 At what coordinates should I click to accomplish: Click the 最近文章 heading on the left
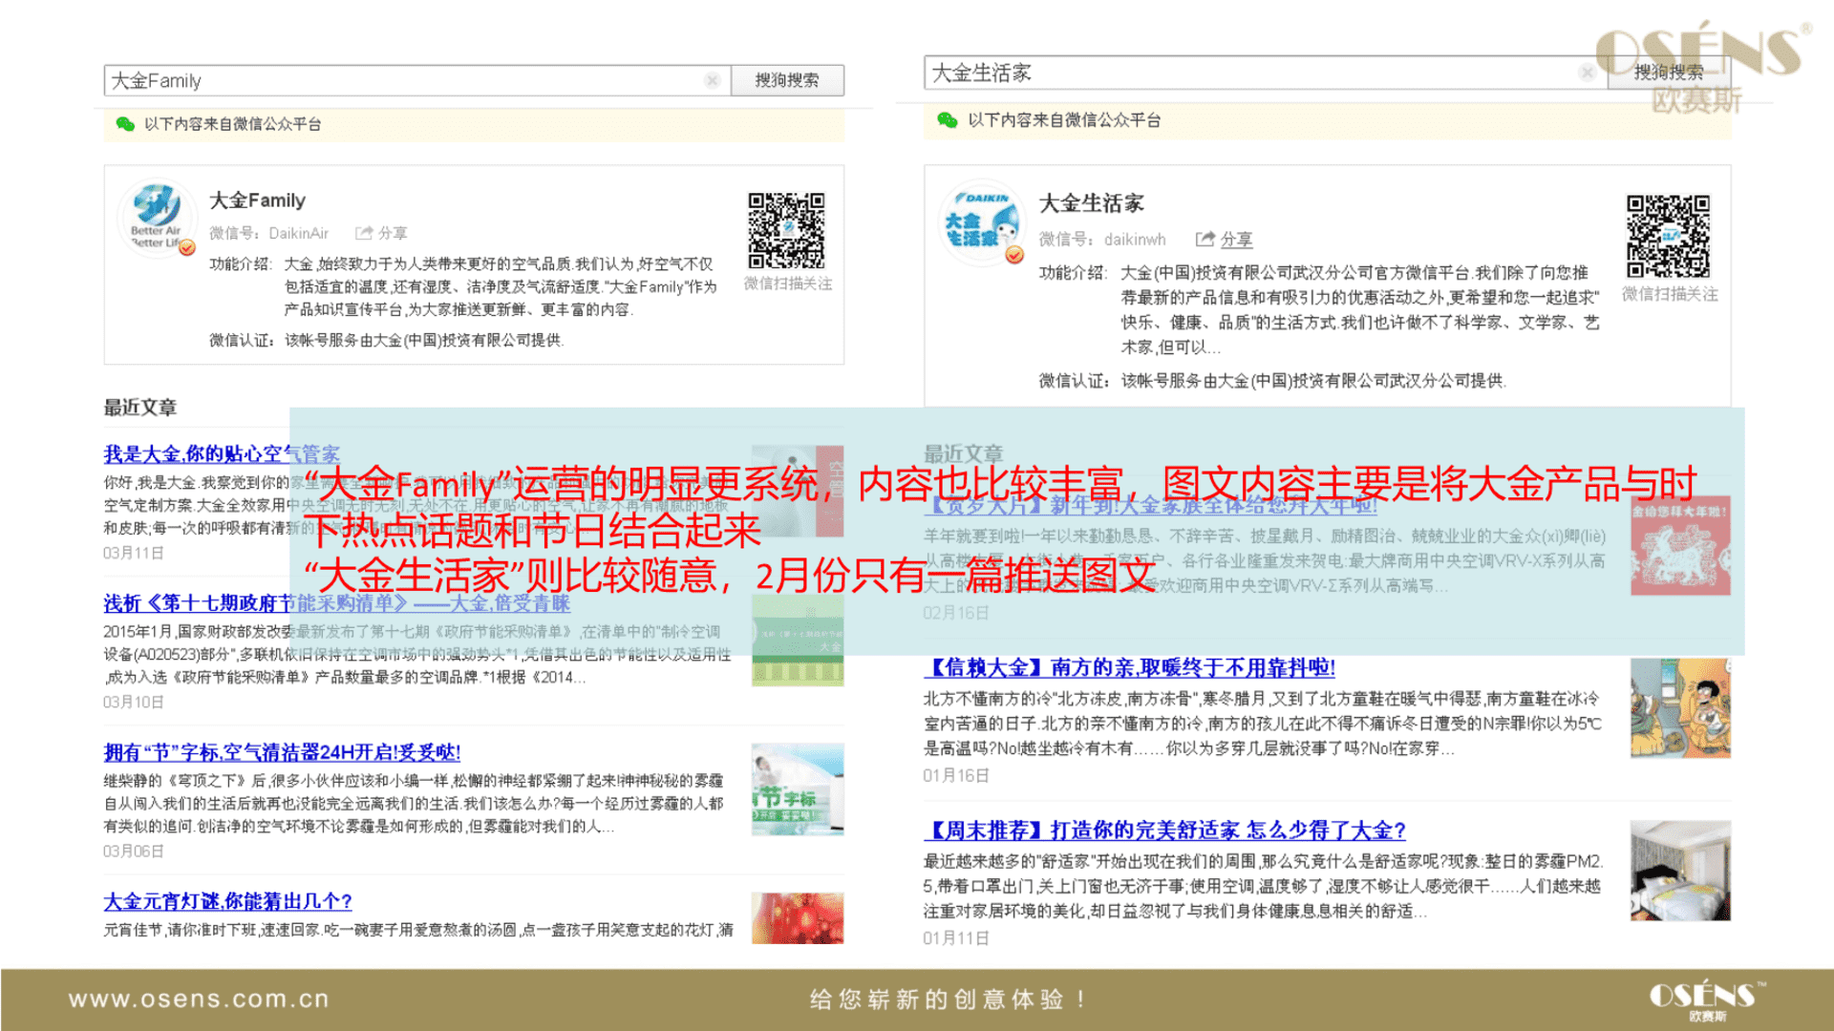tap(140, 408)
